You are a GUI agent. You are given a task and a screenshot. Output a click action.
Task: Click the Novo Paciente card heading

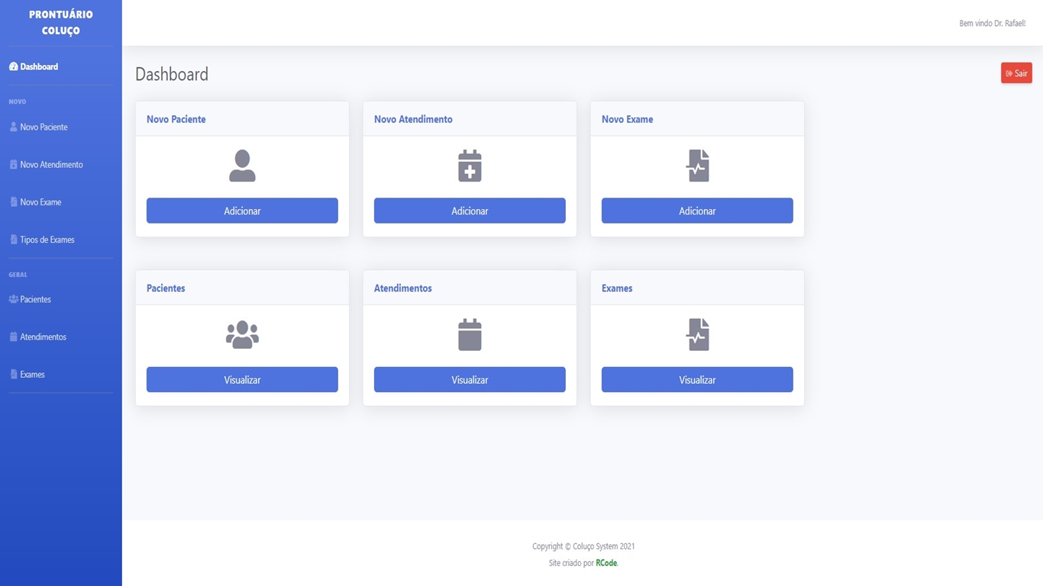tap(176, 119)
